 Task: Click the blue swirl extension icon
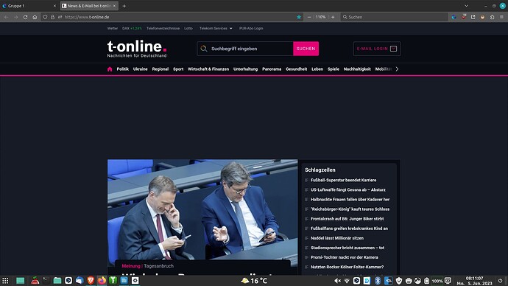(454, 17)
